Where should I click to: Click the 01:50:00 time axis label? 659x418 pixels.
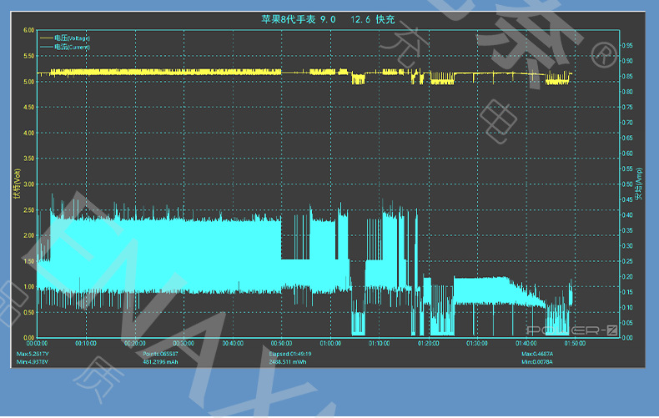[x=575, y=344]
